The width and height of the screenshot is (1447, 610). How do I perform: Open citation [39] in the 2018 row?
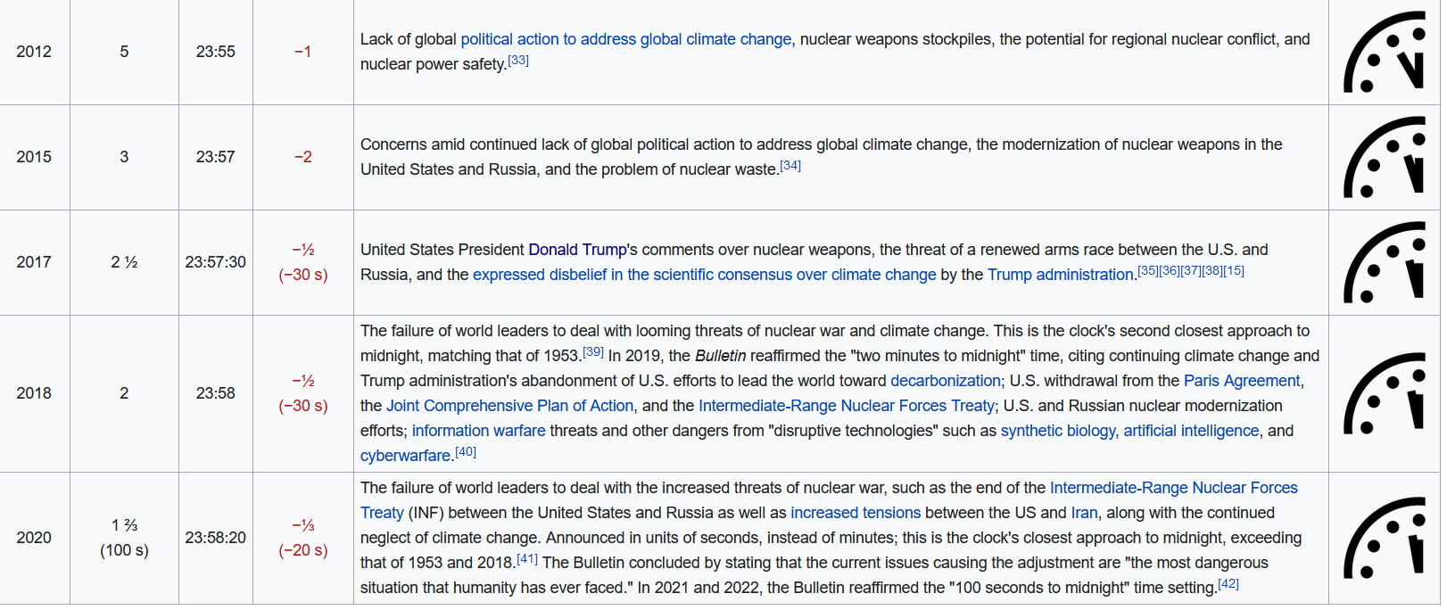pyautogui.click(x=593, y=351)
